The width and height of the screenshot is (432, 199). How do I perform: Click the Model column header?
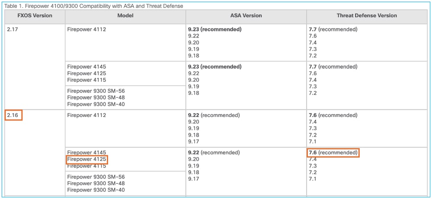coord(125,16)
